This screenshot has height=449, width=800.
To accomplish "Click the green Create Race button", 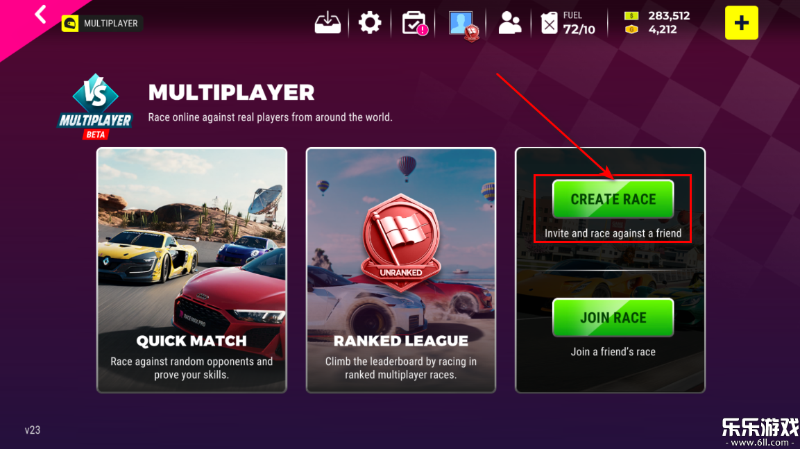I will click(x=613, y=199).
